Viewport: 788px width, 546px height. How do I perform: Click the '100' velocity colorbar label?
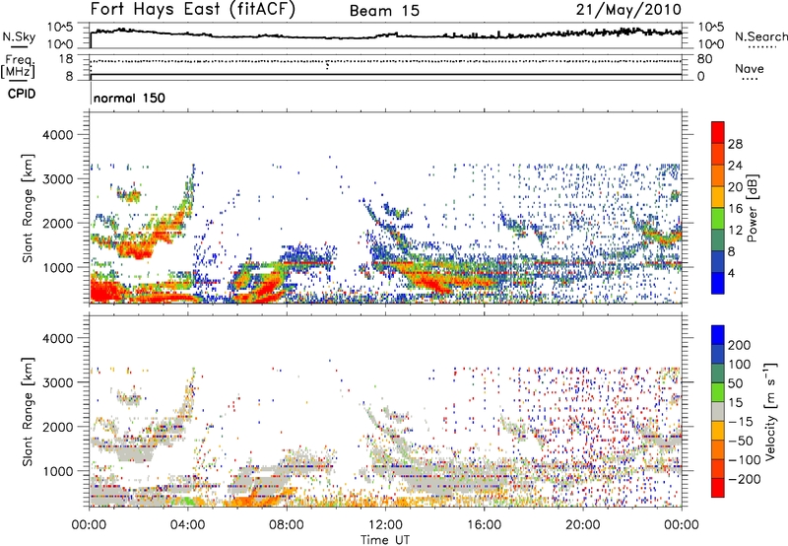click(x=740, y=364)
